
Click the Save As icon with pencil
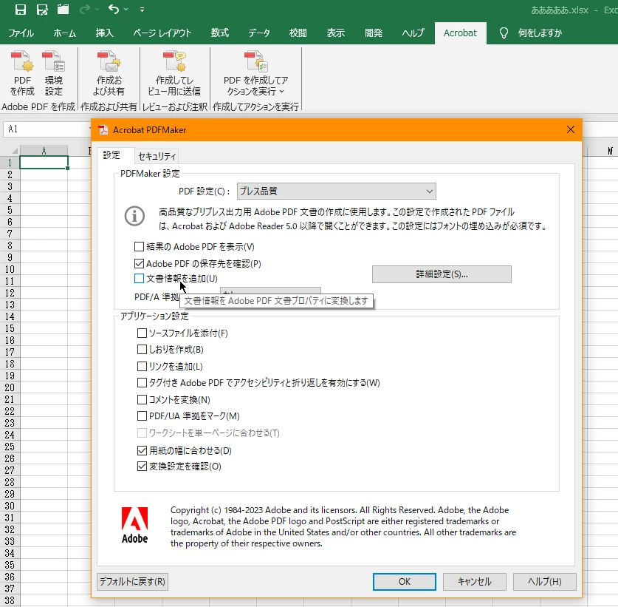[42, 9]
